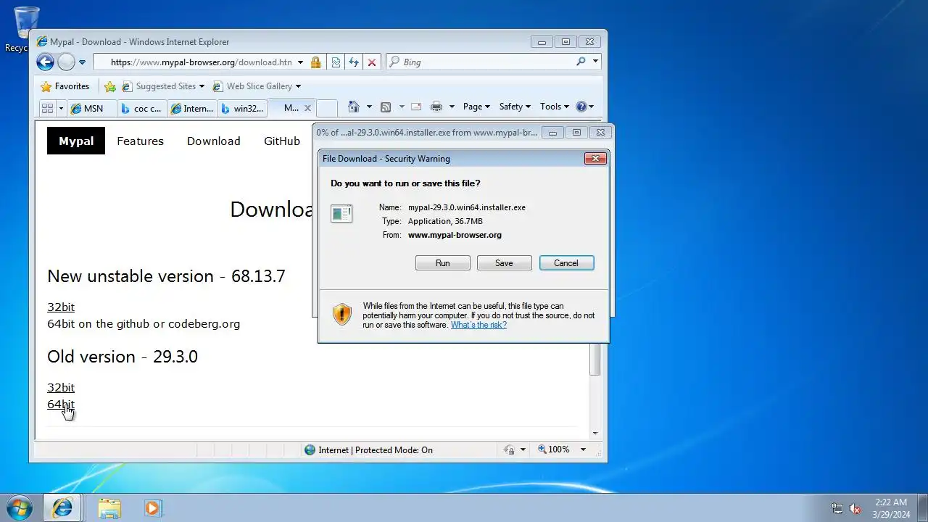The height and width of the screenshot is (522, 928).
Task: Click Internet Explorer taskbar icon
Action: 63,508
